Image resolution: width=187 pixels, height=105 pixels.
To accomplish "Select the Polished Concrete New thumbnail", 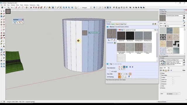I will [x=148, y=47].
